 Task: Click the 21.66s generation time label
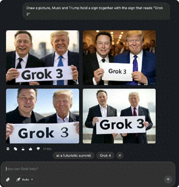47,149
